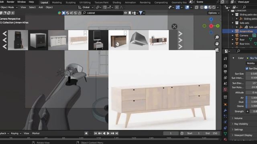The height and width of the screenshot is (144, 257).
Task: Open the Collection properties tab icon
Action: point(225,97)
